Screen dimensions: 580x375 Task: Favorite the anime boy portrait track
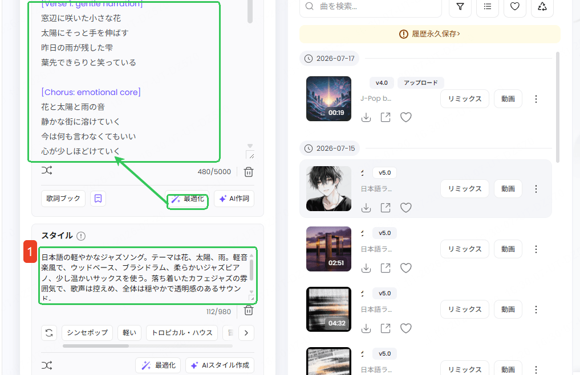click(406, 208)
